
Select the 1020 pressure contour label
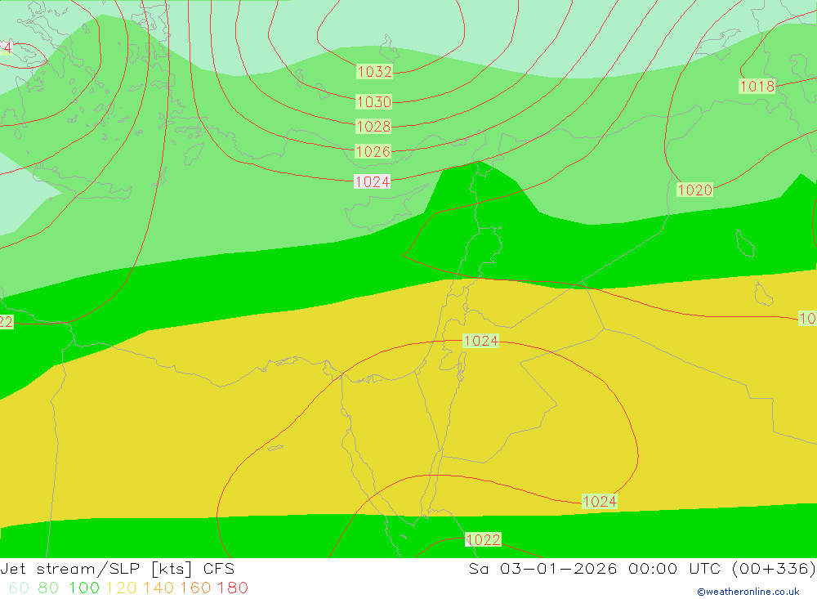point(694,190)
